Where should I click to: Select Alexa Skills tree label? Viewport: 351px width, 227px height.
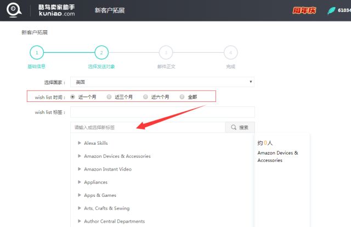pos(96,143)
